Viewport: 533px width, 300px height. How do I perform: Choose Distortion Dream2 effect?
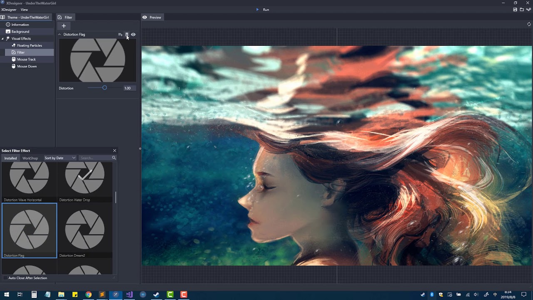(x=85, y=231)
